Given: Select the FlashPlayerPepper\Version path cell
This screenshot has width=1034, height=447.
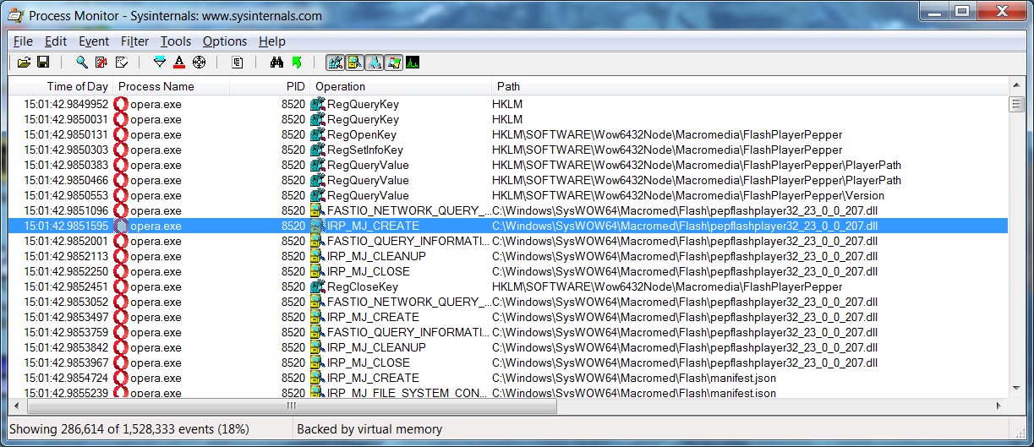Looking at the screenshot, I should [687, 195].
